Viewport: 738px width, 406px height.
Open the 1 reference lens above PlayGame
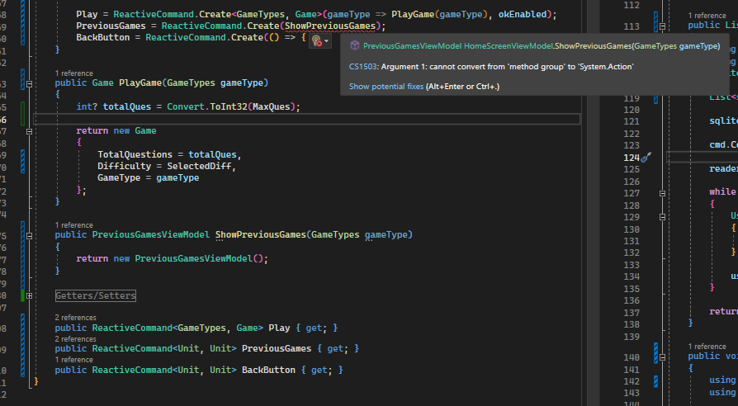[74, 73]
